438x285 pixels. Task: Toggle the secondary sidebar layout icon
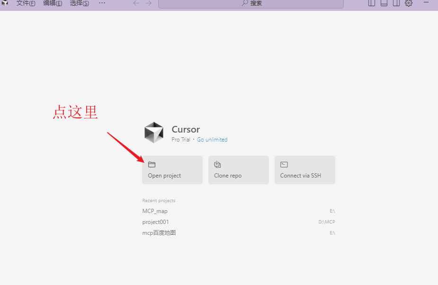396,3
